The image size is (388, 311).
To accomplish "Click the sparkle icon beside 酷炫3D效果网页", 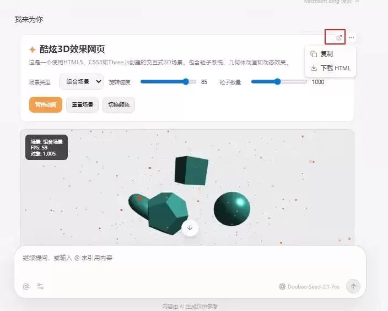I will (x=33, y=49).
